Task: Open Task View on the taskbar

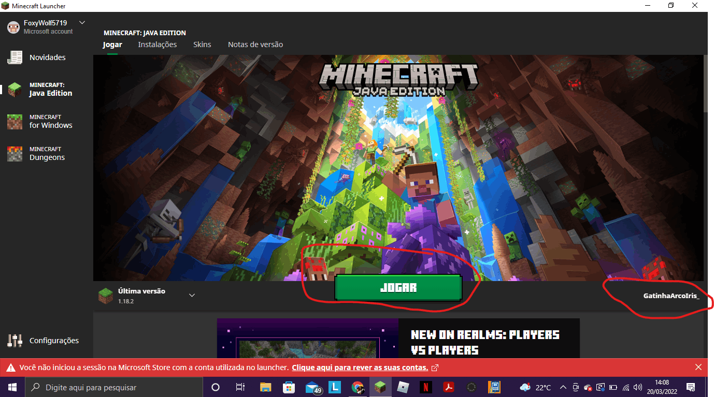Action: (x=240, y=387)
